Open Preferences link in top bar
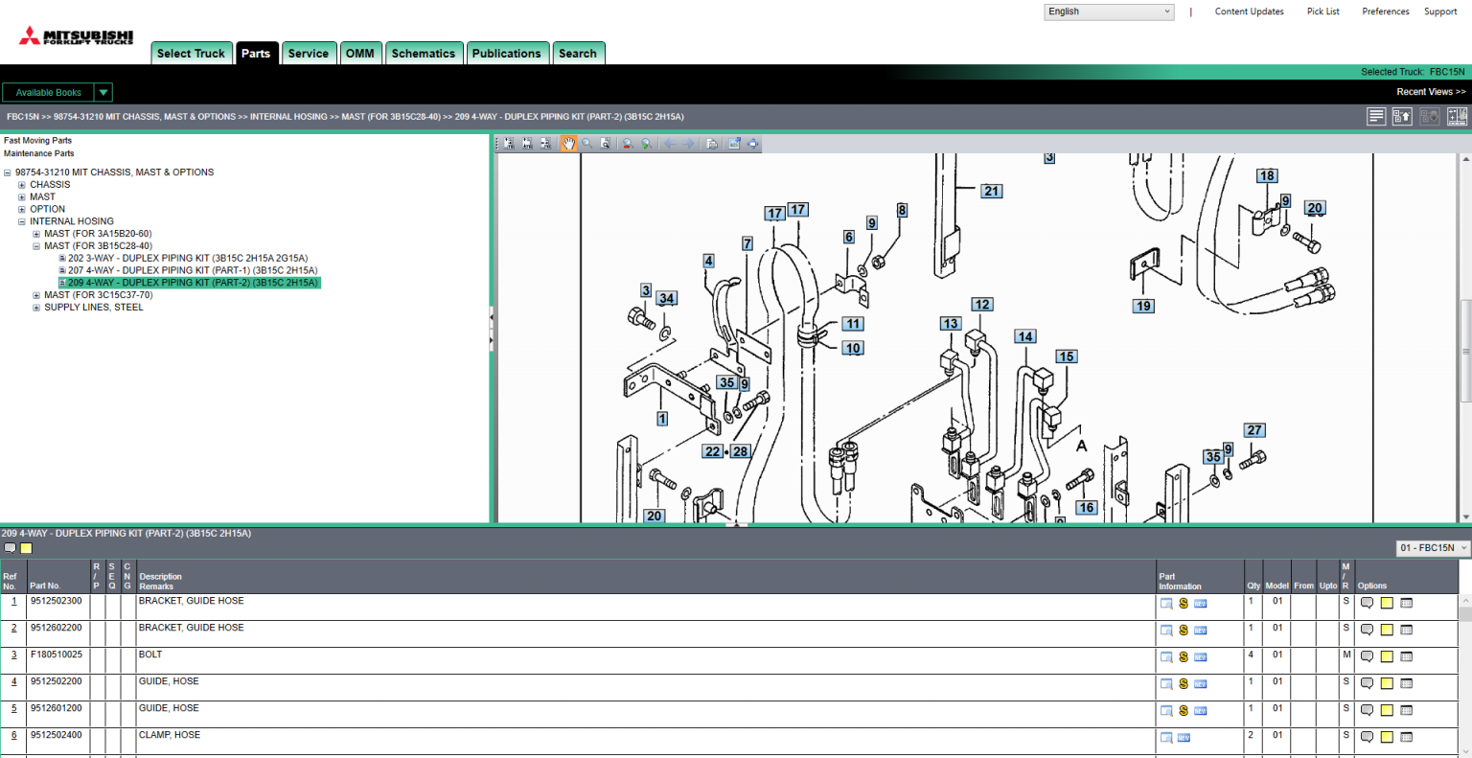Screen dimensions: 1472x758 pos(1386,11)
